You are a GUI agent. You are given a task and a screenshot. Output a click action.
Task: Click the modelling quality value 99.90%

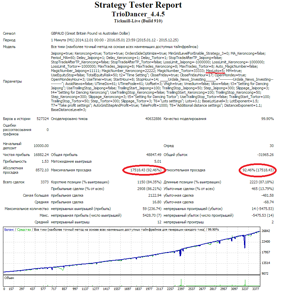pyautogui.click(x=267, y=119)
